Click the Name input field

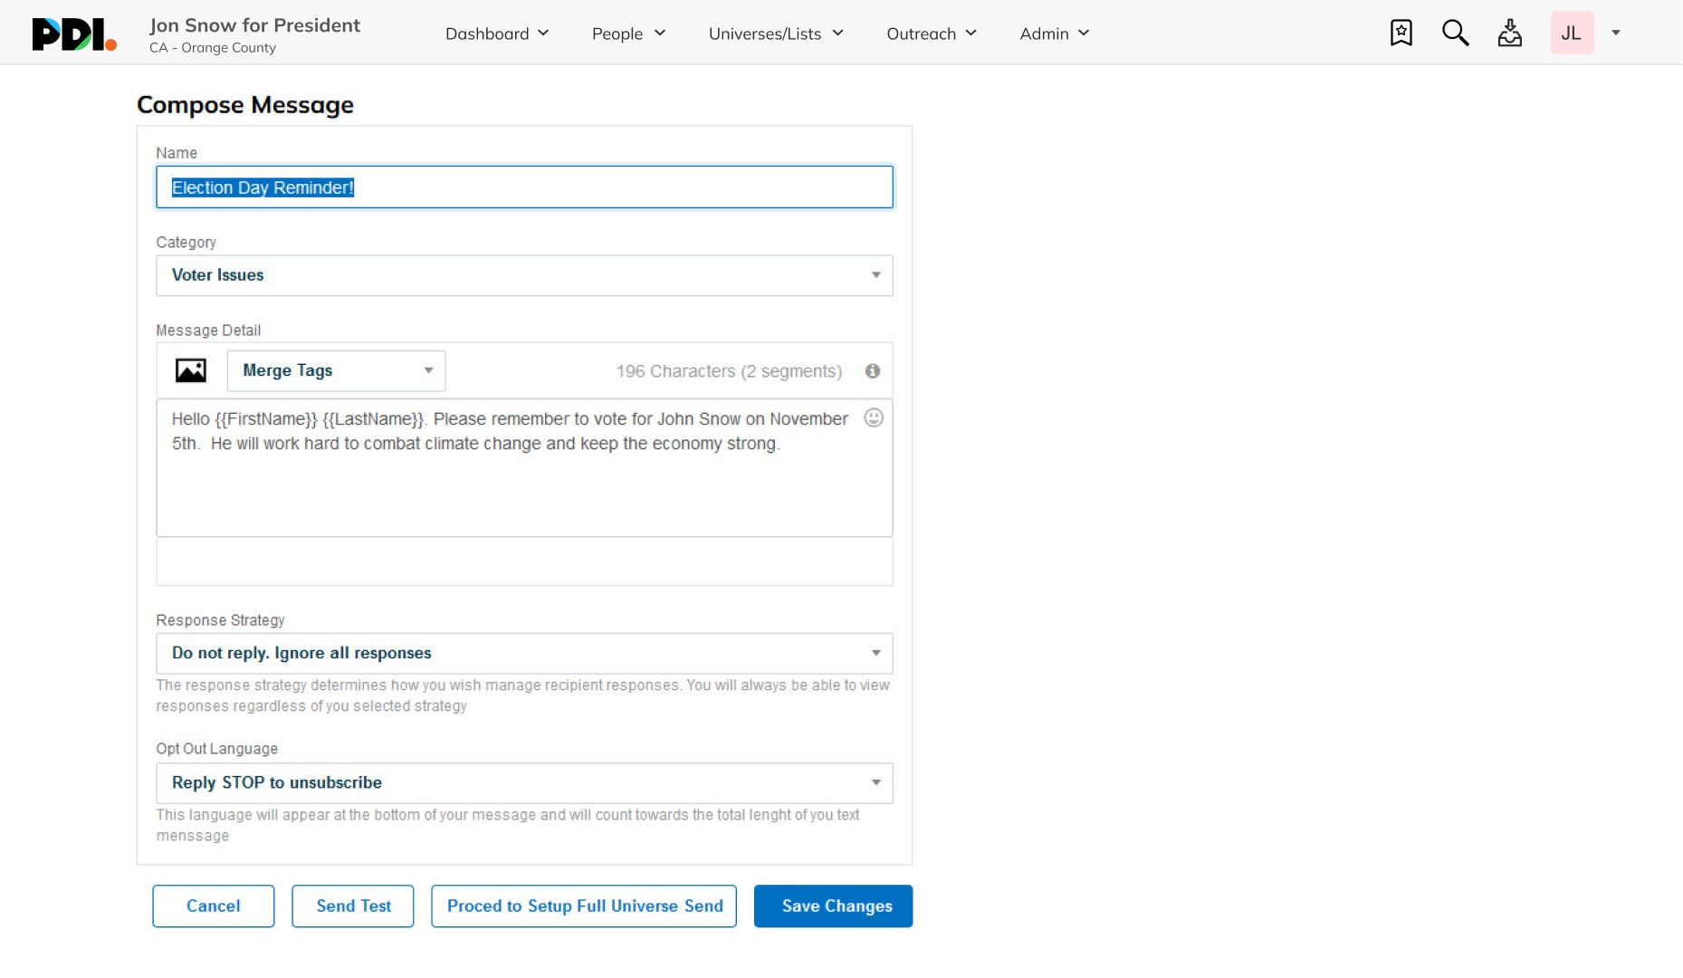pos(524,187)
